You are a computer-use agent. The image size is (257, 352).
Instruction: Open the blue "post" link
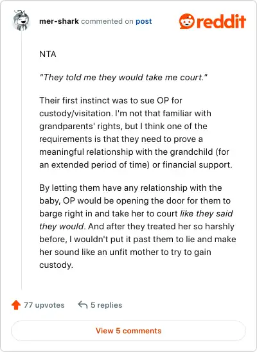tap(144, 21)
